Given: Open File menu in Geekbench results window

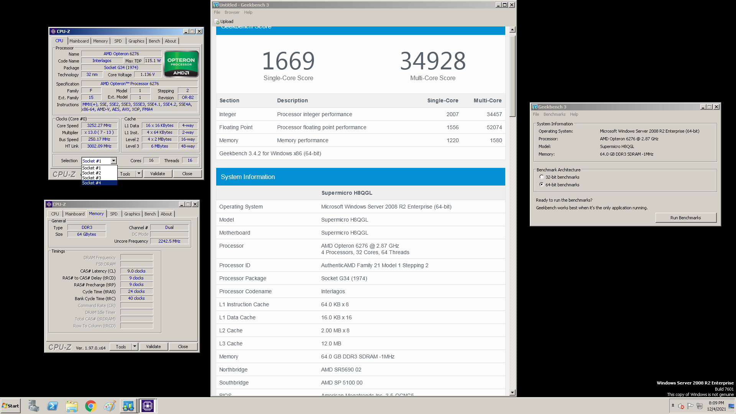Looking at the screenshot, I should [217, 12].
